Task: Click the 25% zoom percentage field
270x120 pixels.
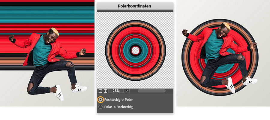Action: [x=116, y=91]
